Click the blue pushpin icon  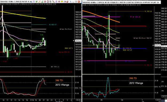[x=71, y=2]
